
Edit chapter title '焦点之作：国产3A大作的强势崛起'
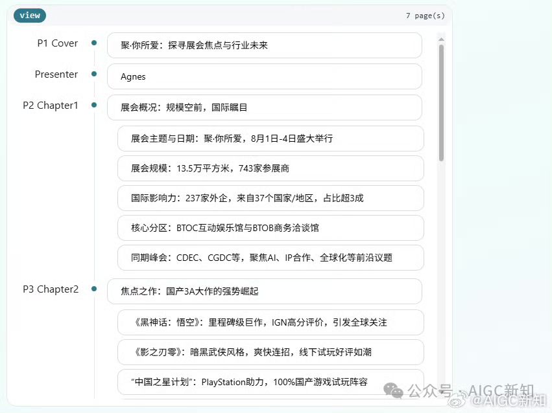coord(265,291)
